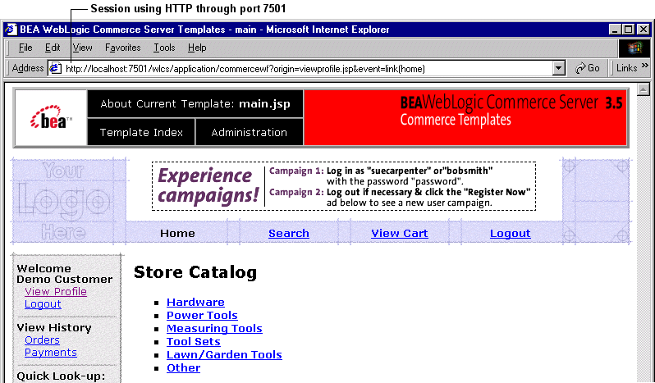Open the Edit menu
The height and width of the screenshot is (383, 655).
53,48
